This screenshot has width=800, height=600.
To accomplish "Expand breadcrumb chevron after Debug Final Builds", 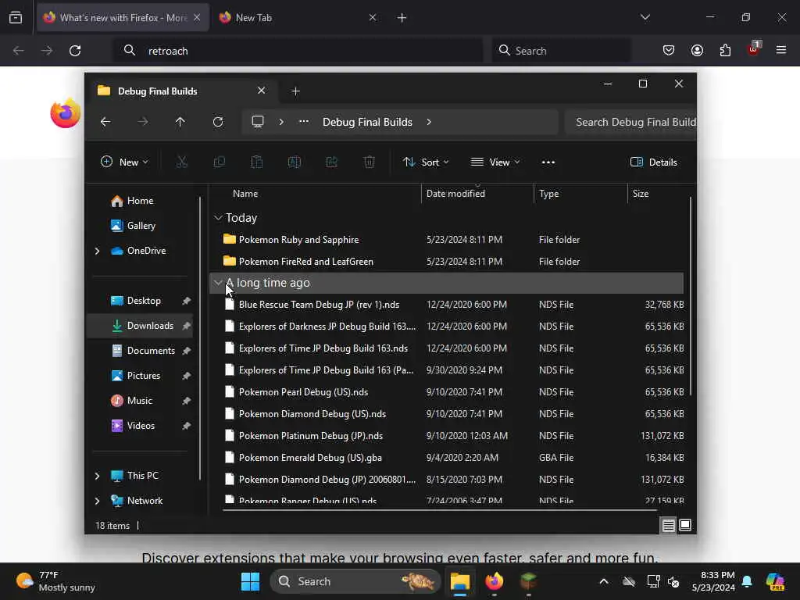I will coord(429,122).
